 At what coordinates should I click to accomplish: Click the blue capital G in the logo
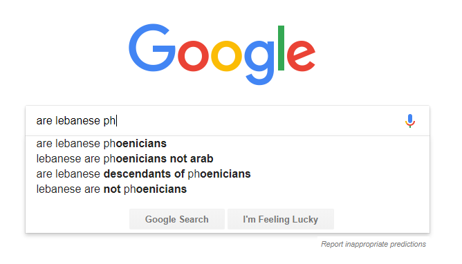click(x=151, y=48)
